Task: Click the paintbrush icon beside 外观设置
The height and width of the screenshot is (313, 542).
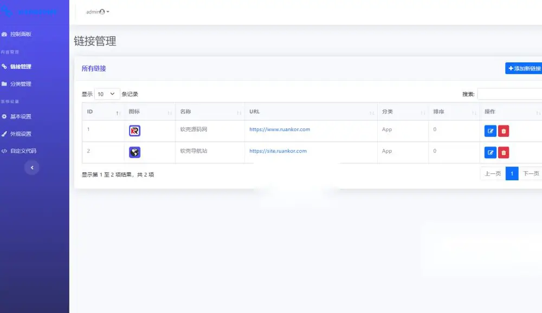Action: pos(4,134)
